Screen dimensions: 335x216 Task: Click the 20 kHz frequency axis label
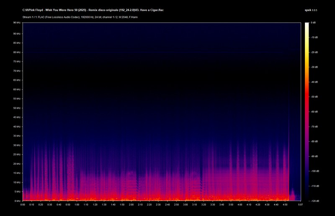coord(17,164)
